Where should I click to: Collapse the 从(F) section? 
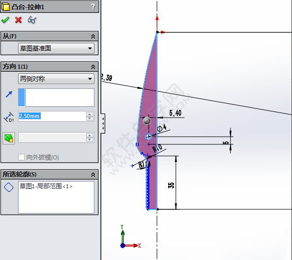click(93, 36)
